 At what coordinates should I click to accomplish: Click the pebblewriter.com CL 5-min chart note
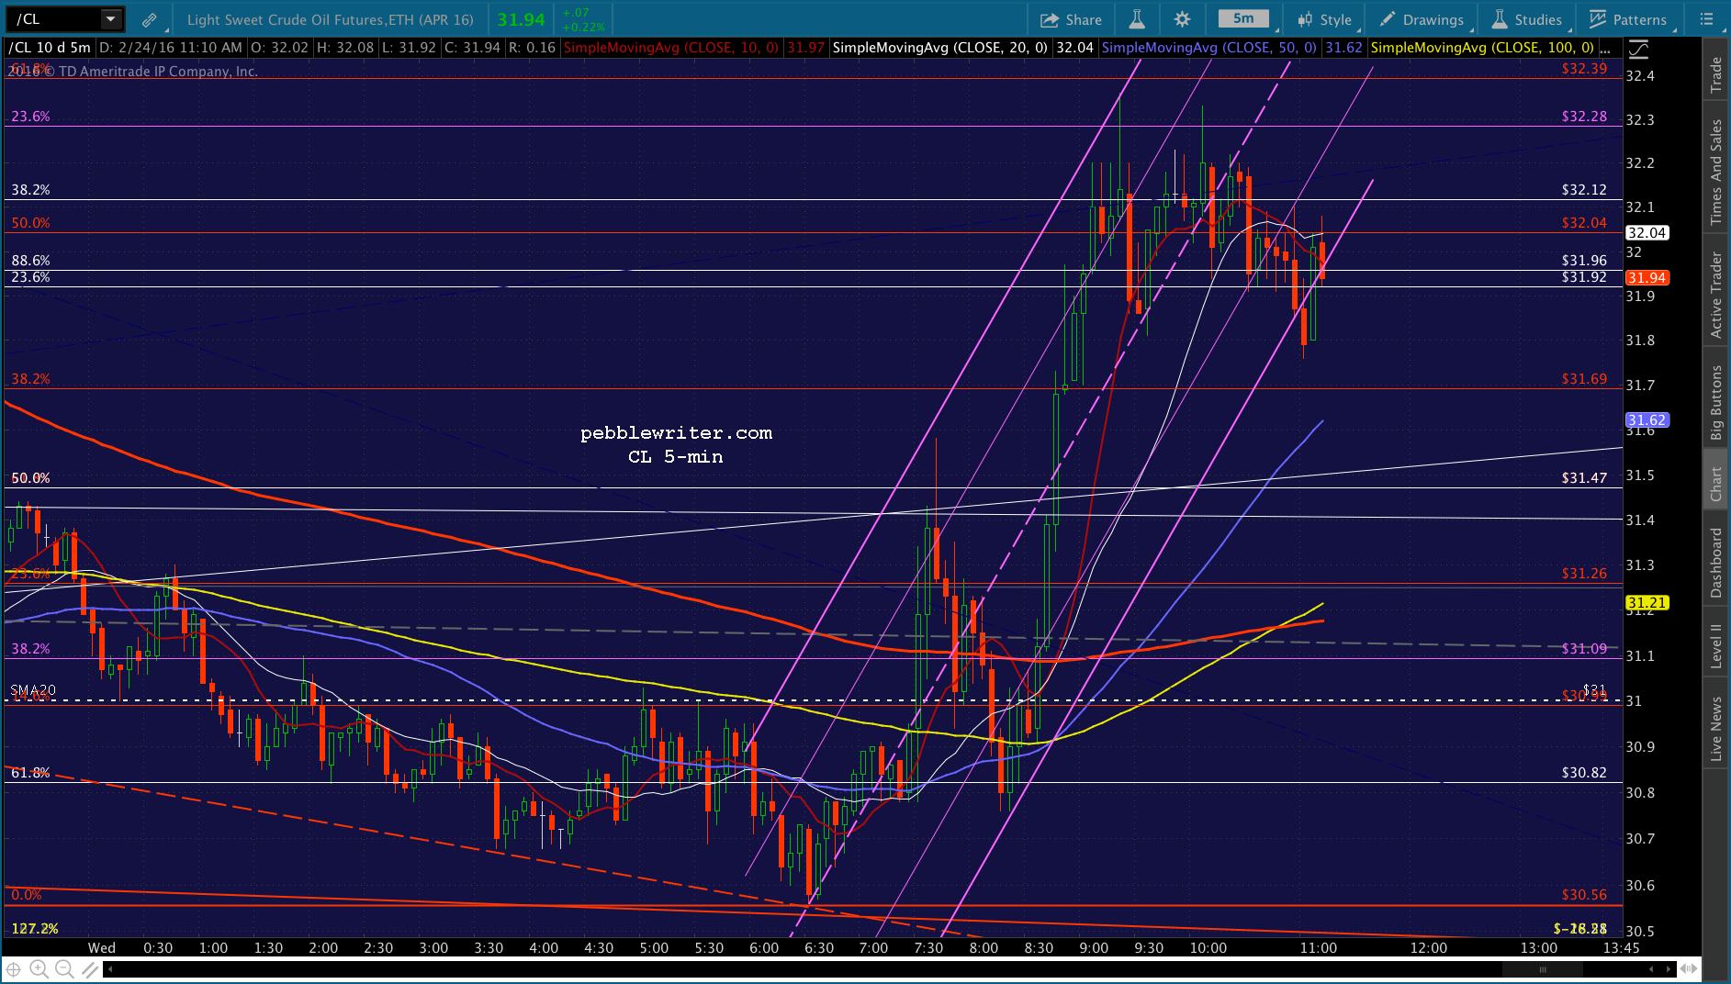pyautogui.click(x=676, y=444)
